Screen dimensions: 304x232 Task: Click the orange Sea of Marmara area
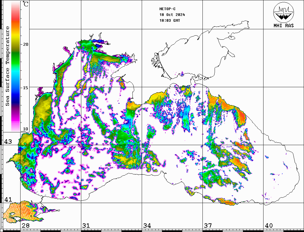click(x=23, y=211)
